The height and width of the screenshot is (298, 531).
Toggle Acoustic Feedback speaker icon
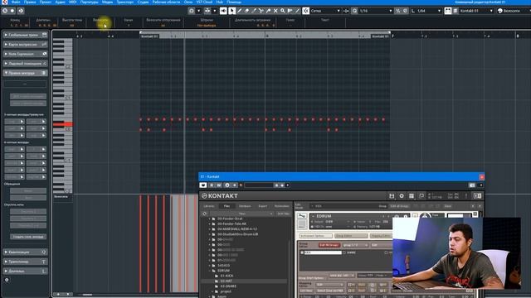click(223, 11)
